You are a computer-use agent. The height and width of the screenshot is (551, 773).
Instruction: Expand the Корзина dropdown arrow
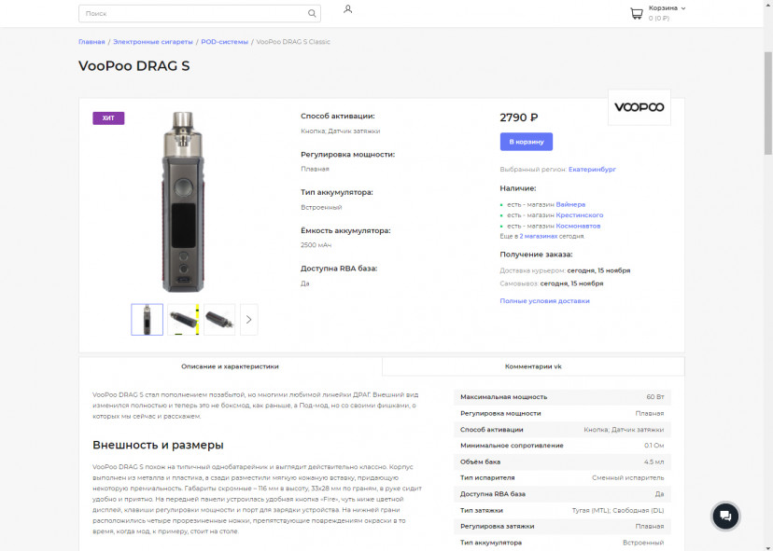[683, 8]
